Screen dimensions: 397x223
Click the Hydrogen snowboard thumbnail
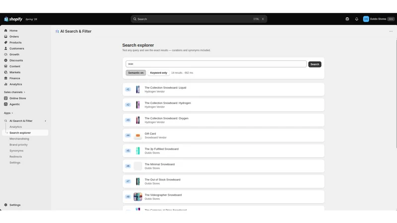[138, 105]
